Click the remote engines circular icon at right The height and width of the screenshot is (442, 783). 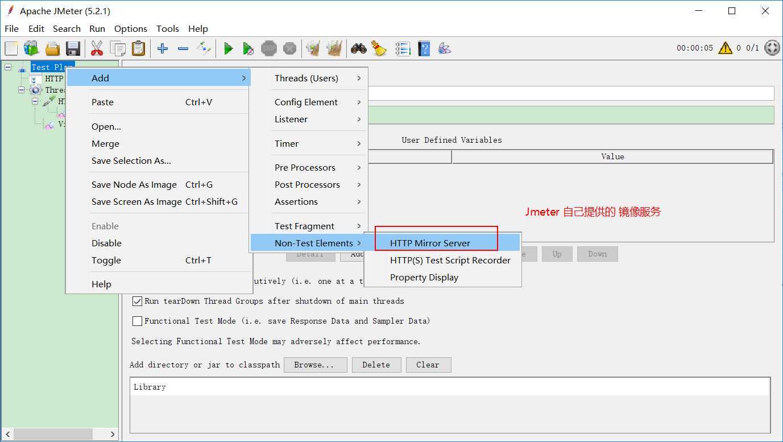(x=772, y=48)
